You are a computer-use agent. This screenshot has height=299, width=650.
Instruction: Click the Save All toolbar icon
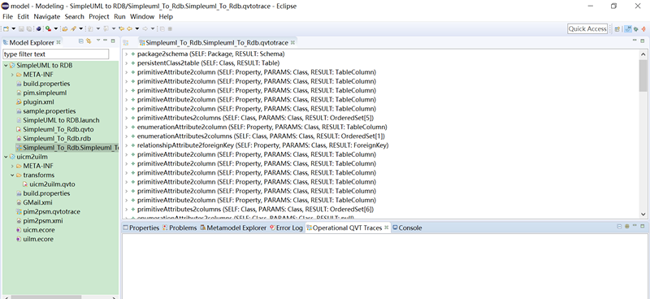click(29, 28)
